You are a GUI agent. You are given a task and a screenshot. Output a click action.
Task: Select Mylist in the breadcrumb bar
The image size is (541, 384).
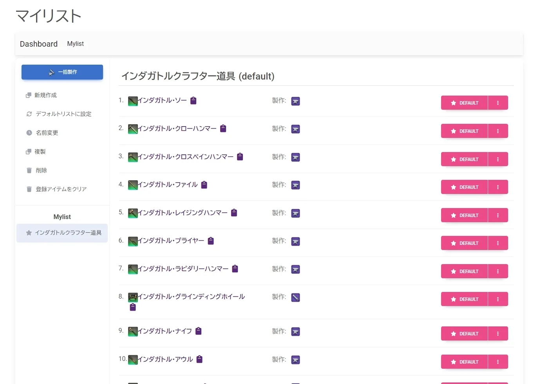click(76, 44)
